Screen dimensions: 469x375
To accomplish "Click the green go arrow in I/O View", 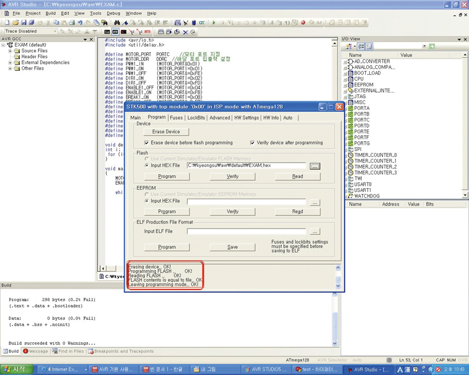I will pos(431,46).
